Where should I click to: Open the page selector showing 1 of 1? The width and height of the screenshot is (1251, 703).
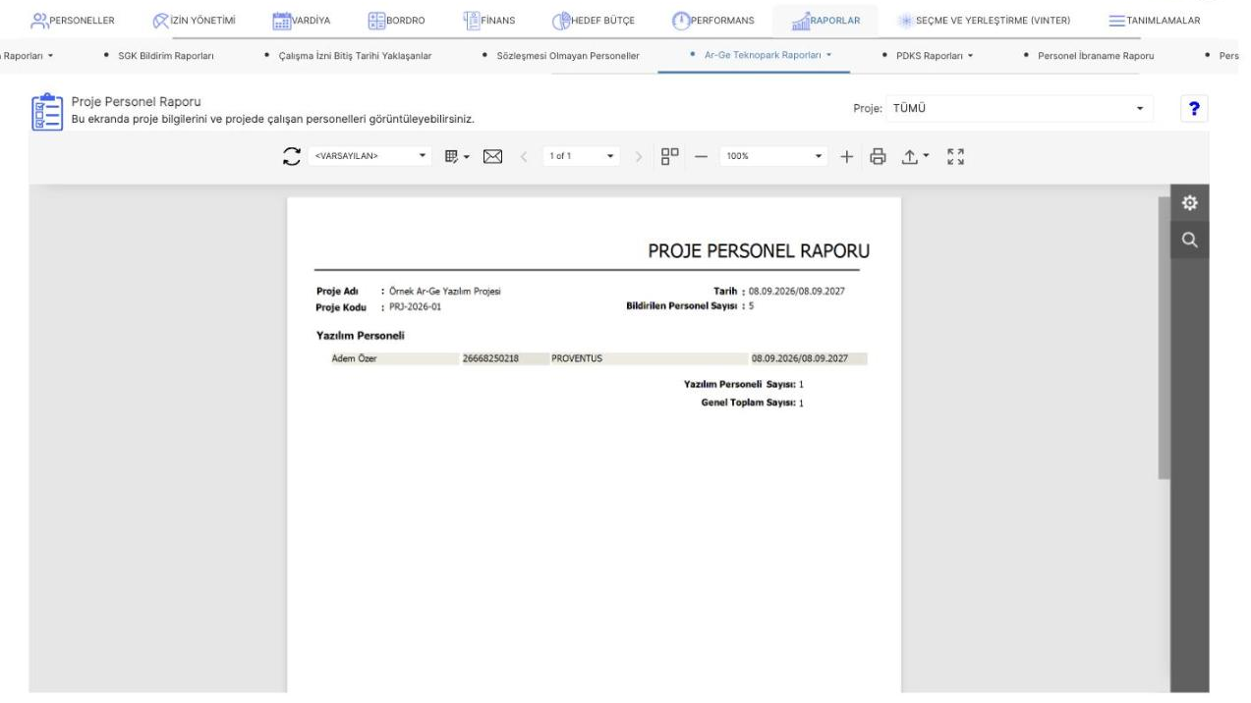pyautogui.click(x=583, y=156)
